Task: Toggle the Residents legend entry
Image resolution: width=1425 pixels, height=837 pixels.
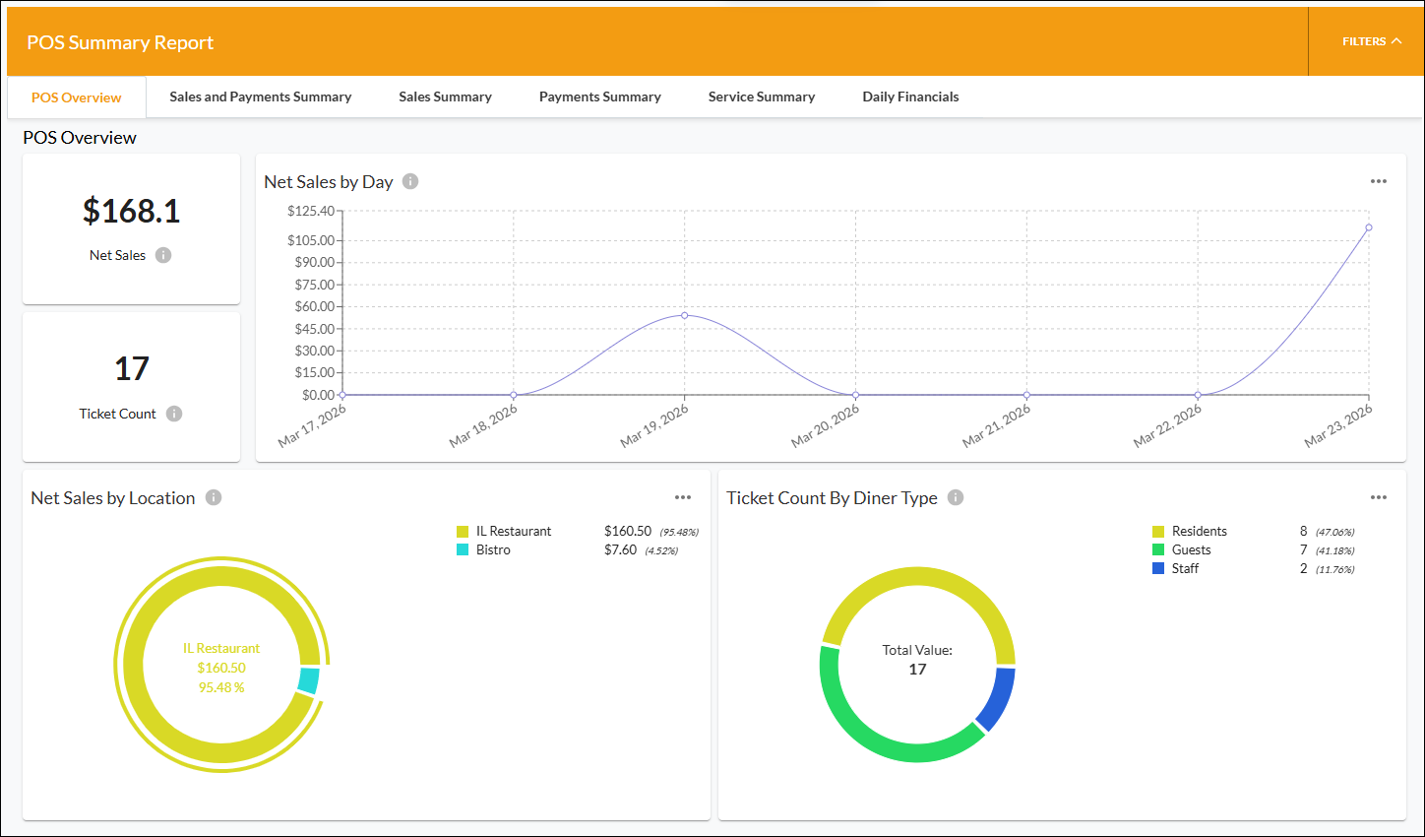Action: coord(1190,531)
